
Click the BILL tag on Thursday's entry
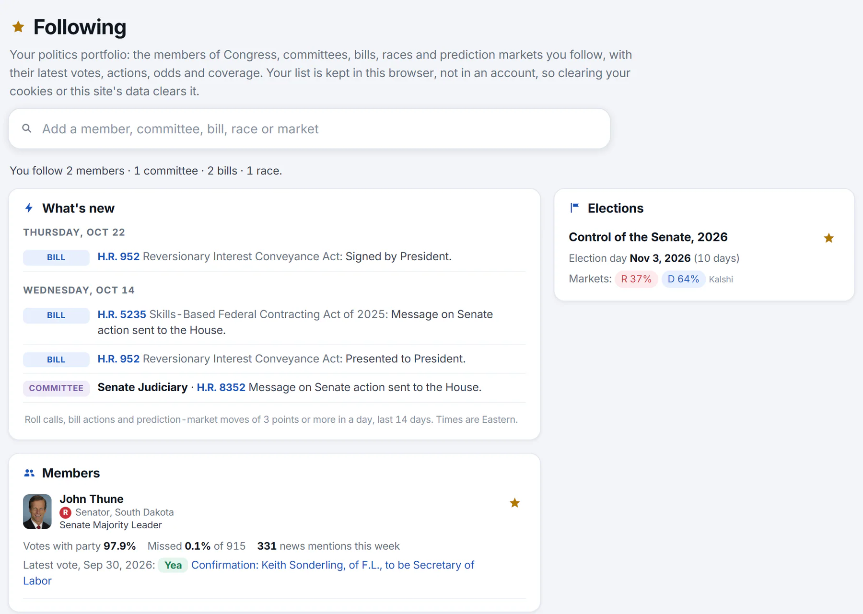click(x=56, y=257)
